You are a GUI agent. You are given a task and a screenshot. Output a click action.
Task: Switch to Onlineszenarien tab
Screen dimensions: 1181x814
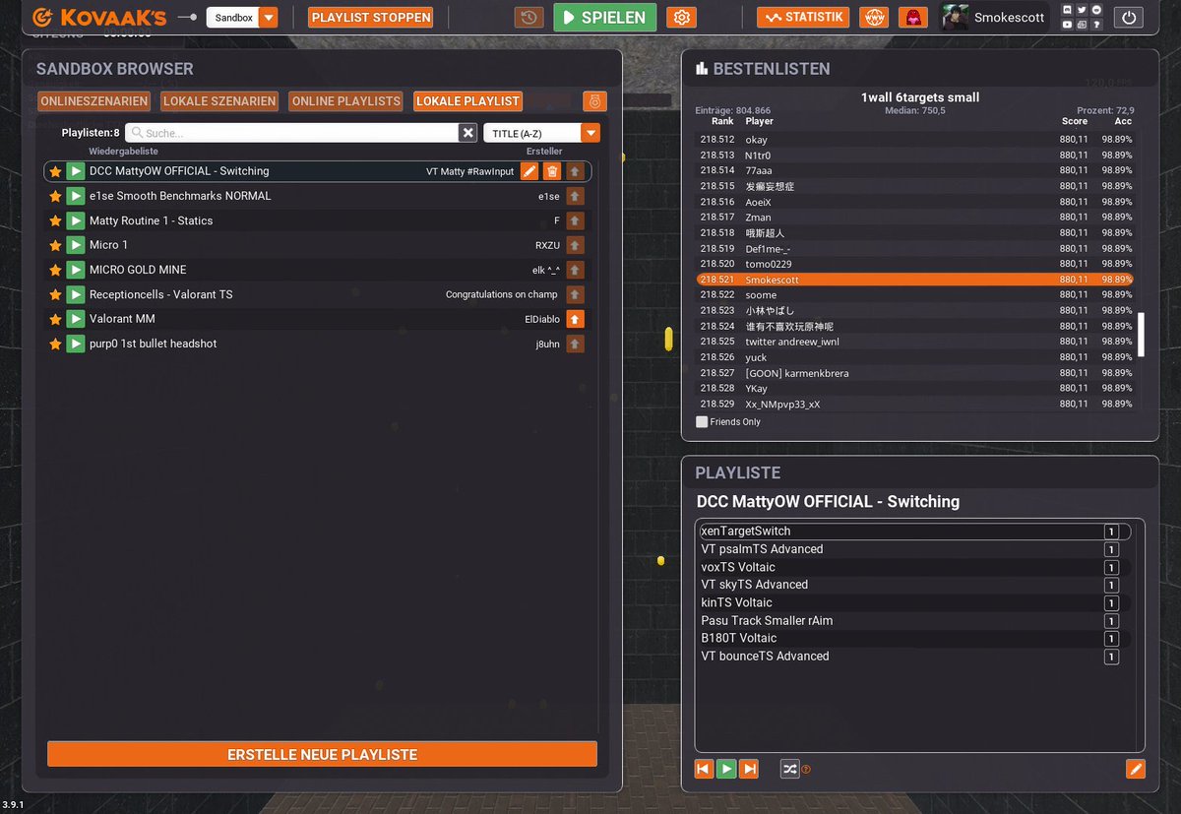(x=94, y=101)
